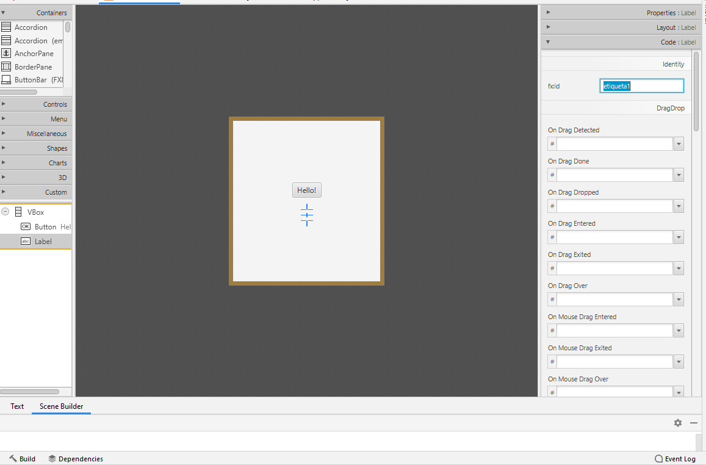Click the library list vertical scrollbar
This screenshot has height=465, width=706.
[68, 27]
